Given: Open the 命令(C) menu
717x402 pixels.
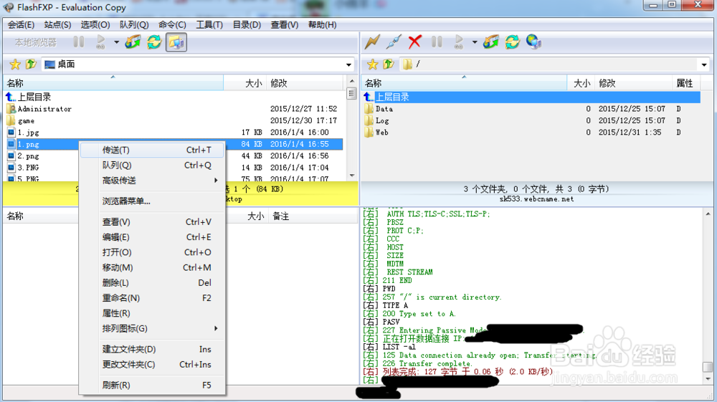Looking at the screenshot, I should tap(172, 24).
